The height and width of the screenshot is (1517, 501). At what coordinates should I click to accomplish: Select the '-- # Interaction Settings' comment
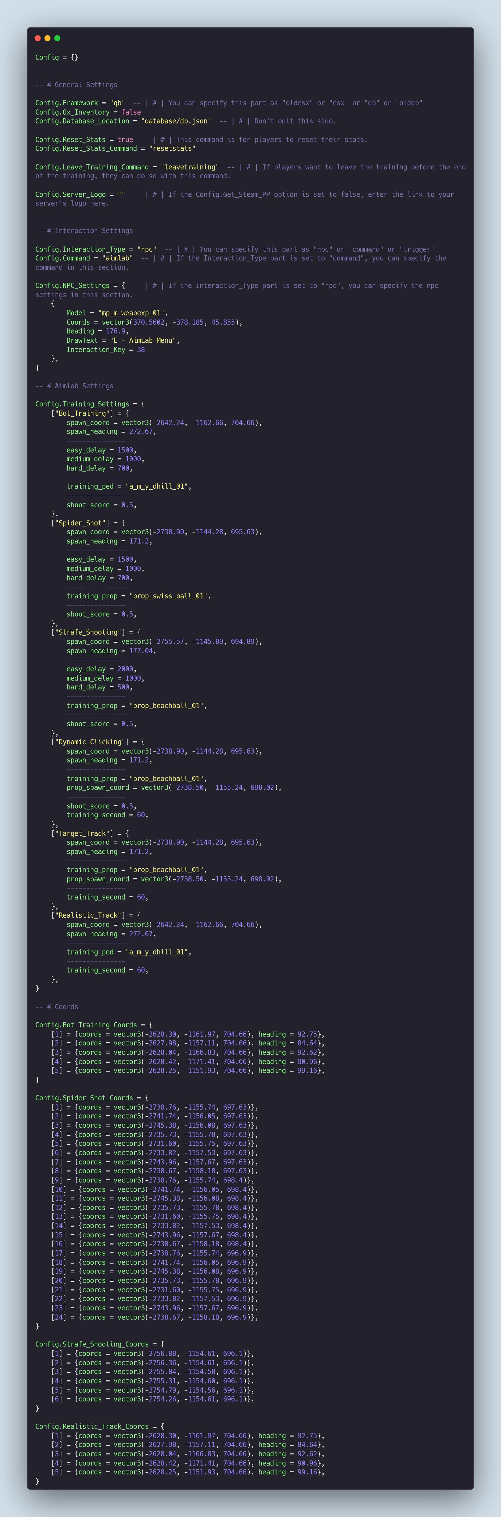pos(84,231)
